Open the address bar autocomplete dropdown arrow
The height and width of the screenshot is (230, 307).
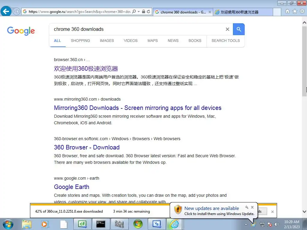coord(139,12)
